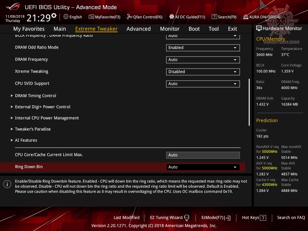Open the Xtreme Tweaking dropdown
This screenshot has width=308, height=231.
pyautogui.click(x=203, y=72)
